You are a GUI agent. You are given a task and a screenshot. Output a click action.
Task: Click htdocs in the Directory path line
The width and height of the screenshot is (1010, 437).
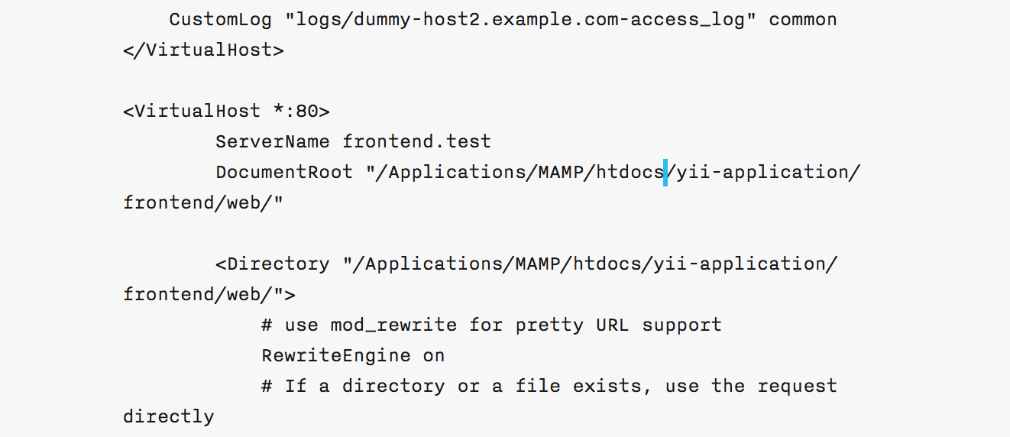click(607, 264)
